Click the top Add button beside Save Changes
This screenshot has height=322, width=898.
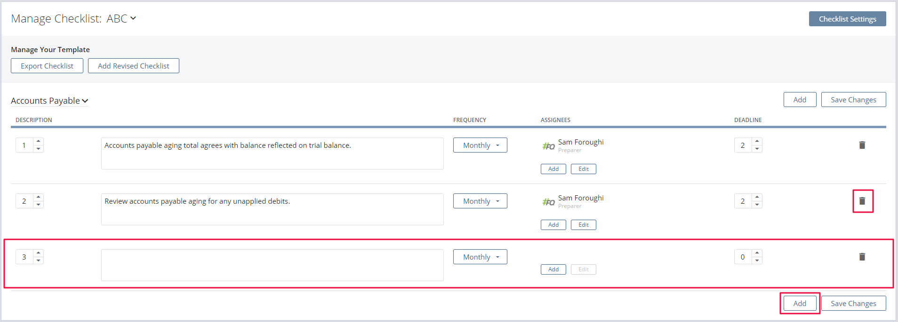800,100
